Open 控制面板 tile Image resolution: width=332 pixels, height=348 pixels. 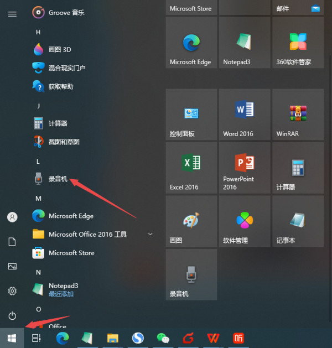point(191,115)
